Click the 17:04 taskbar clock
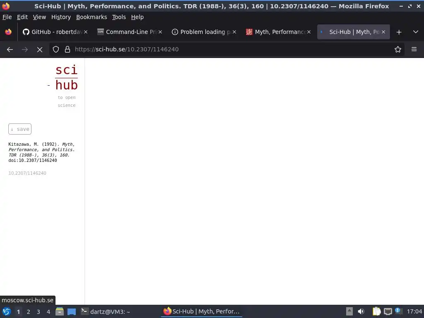Screen dimensions: 424x318 coord(414,311)
